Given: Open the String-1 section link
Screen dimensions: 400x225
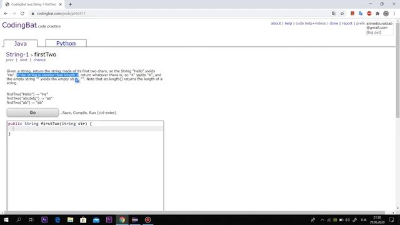Looking at the screenshot, I should (17, 54).
